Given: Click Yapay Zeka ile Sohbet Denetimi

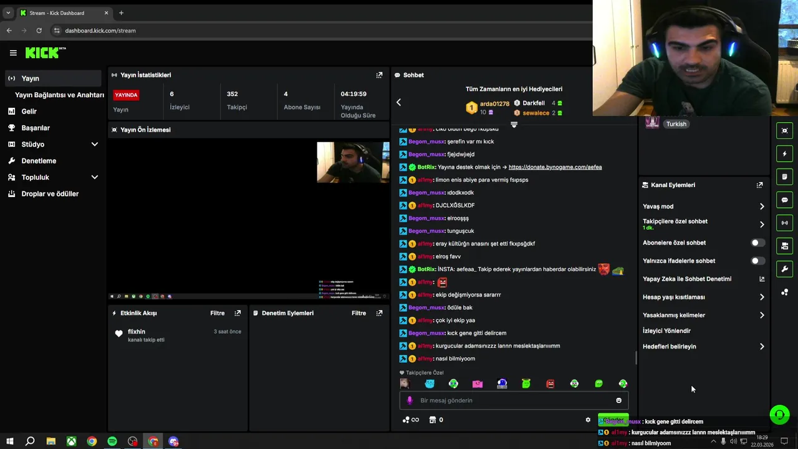Looking at the screenshot, I should pos(687,279).
